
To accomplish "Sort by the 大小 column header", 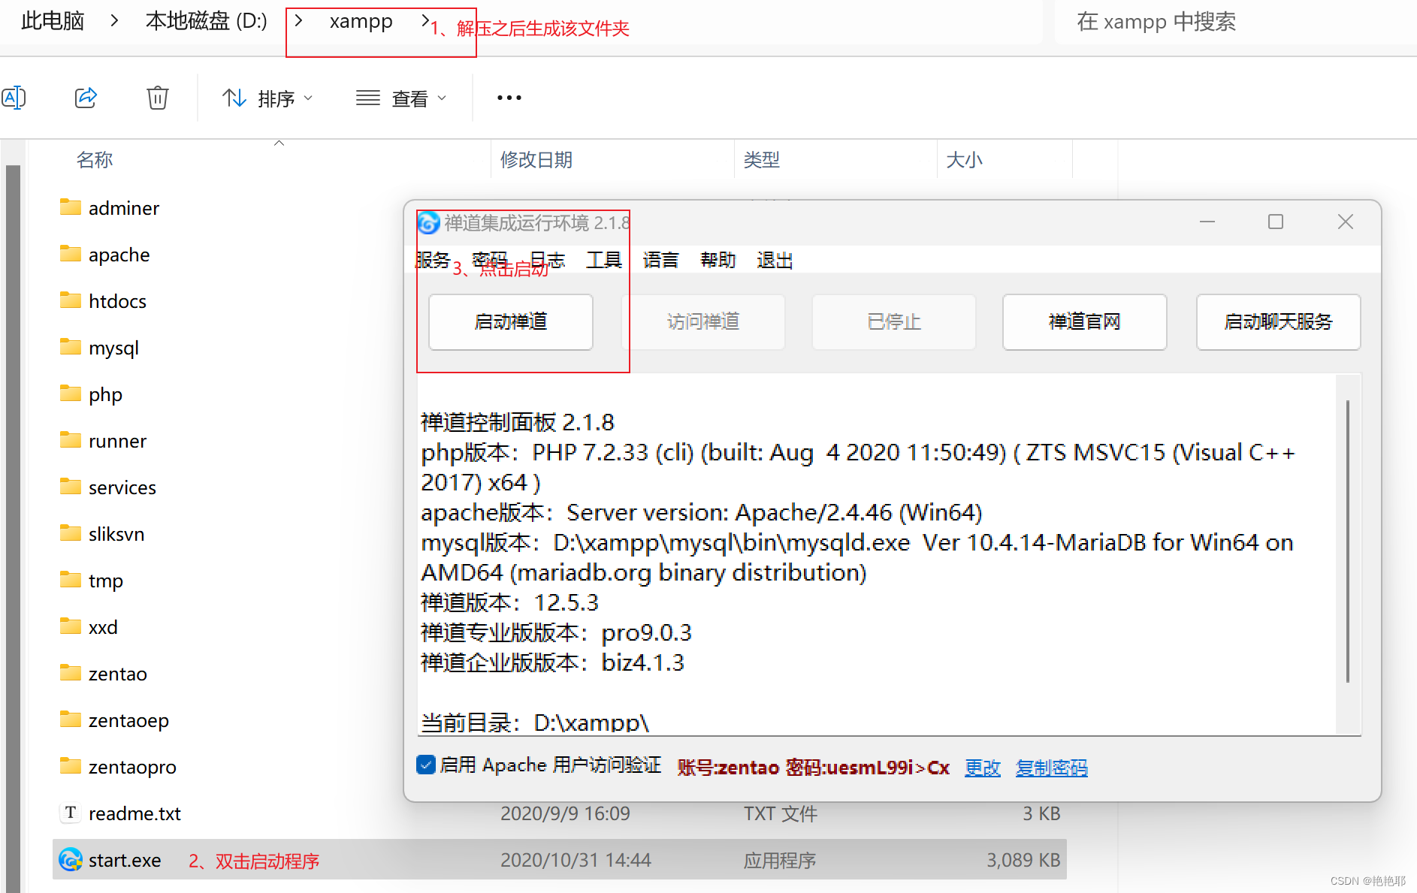I will pos(964,160).
